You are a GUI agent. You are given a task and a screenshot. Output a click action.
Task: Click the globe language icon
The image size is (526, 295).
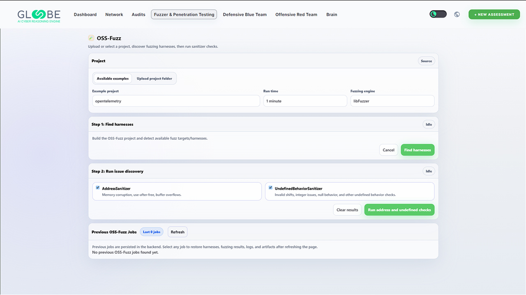coord(457,14)
